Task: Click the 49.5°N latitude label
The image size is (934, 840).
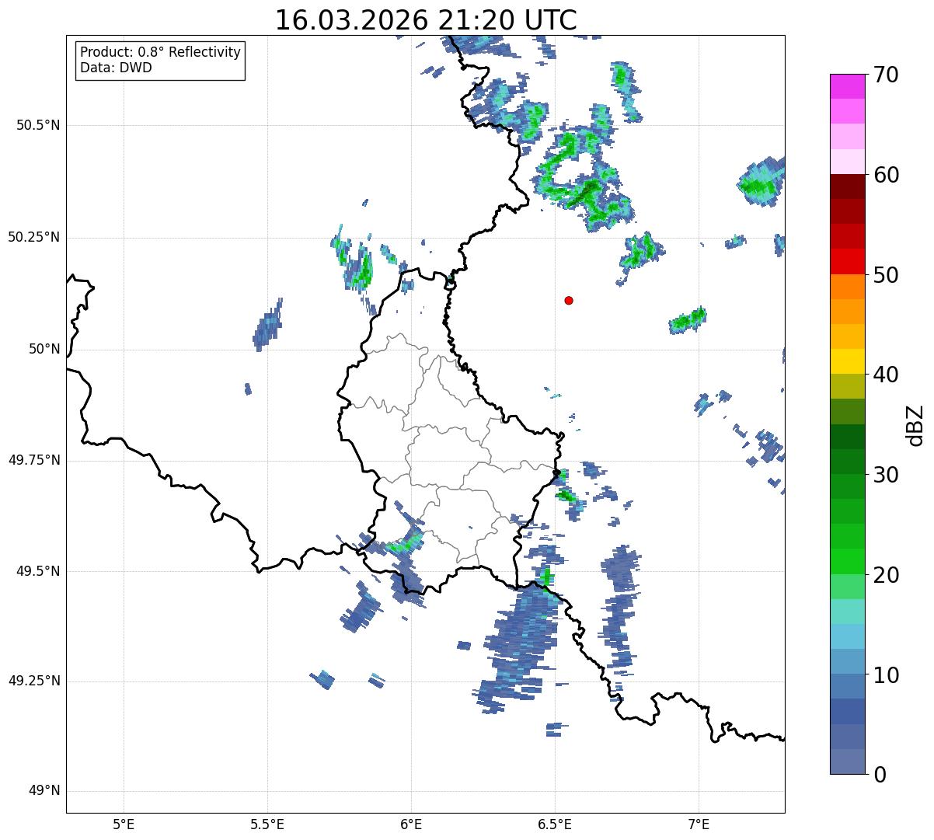Action: (37, 571)
